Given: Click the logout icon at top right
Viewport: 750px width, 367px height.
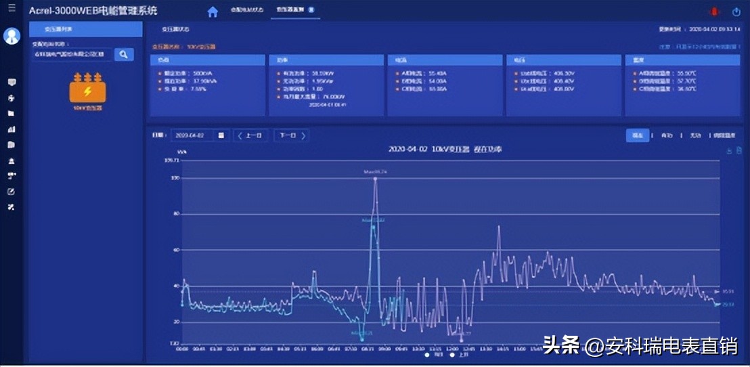Looking at the screenshot, I should pos(736,12).
